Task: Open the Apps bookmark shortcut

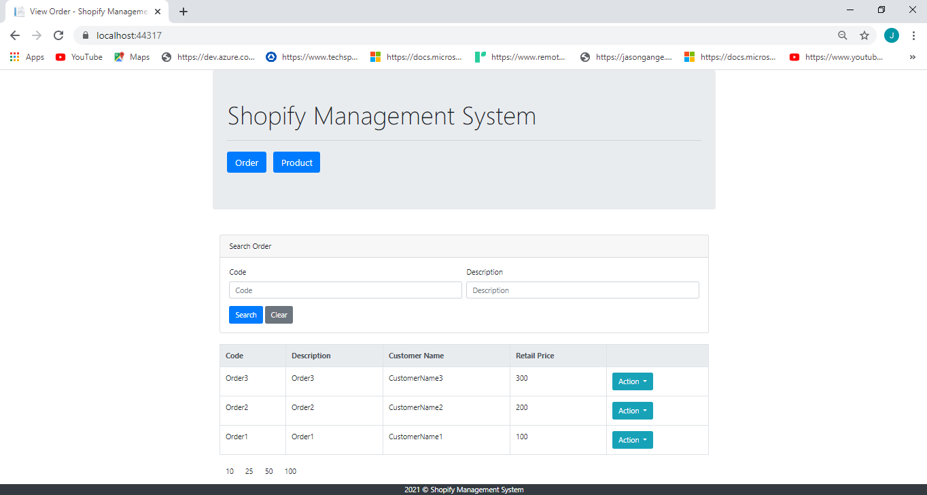Action: (27, 57)
